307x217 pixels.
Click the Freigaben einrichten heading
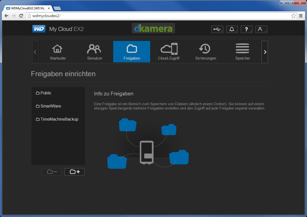pos(63,74)
